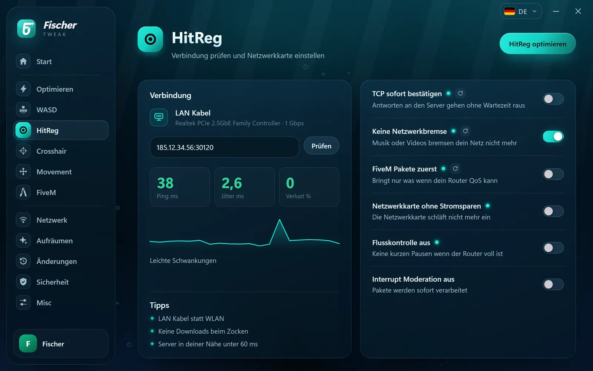Click the 2,6 Jitter ms card
The image size is (593, 371).
point(245,187)
